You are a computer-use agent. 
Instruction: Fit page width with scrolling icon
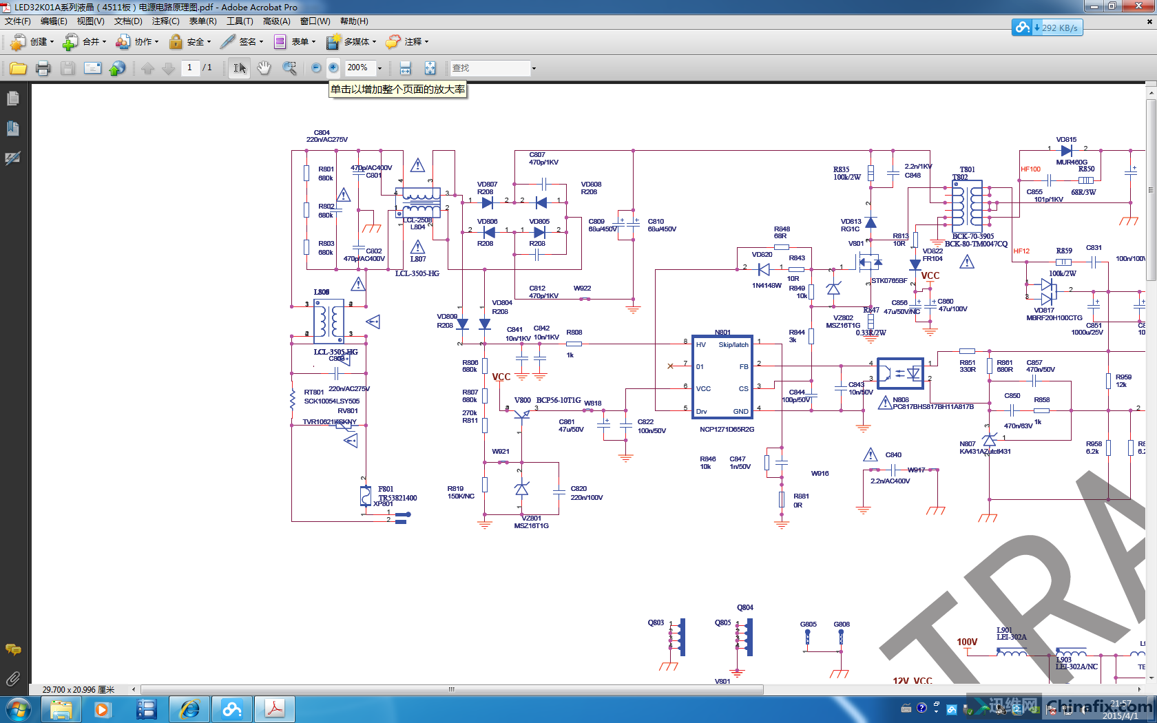coord(405,68)
